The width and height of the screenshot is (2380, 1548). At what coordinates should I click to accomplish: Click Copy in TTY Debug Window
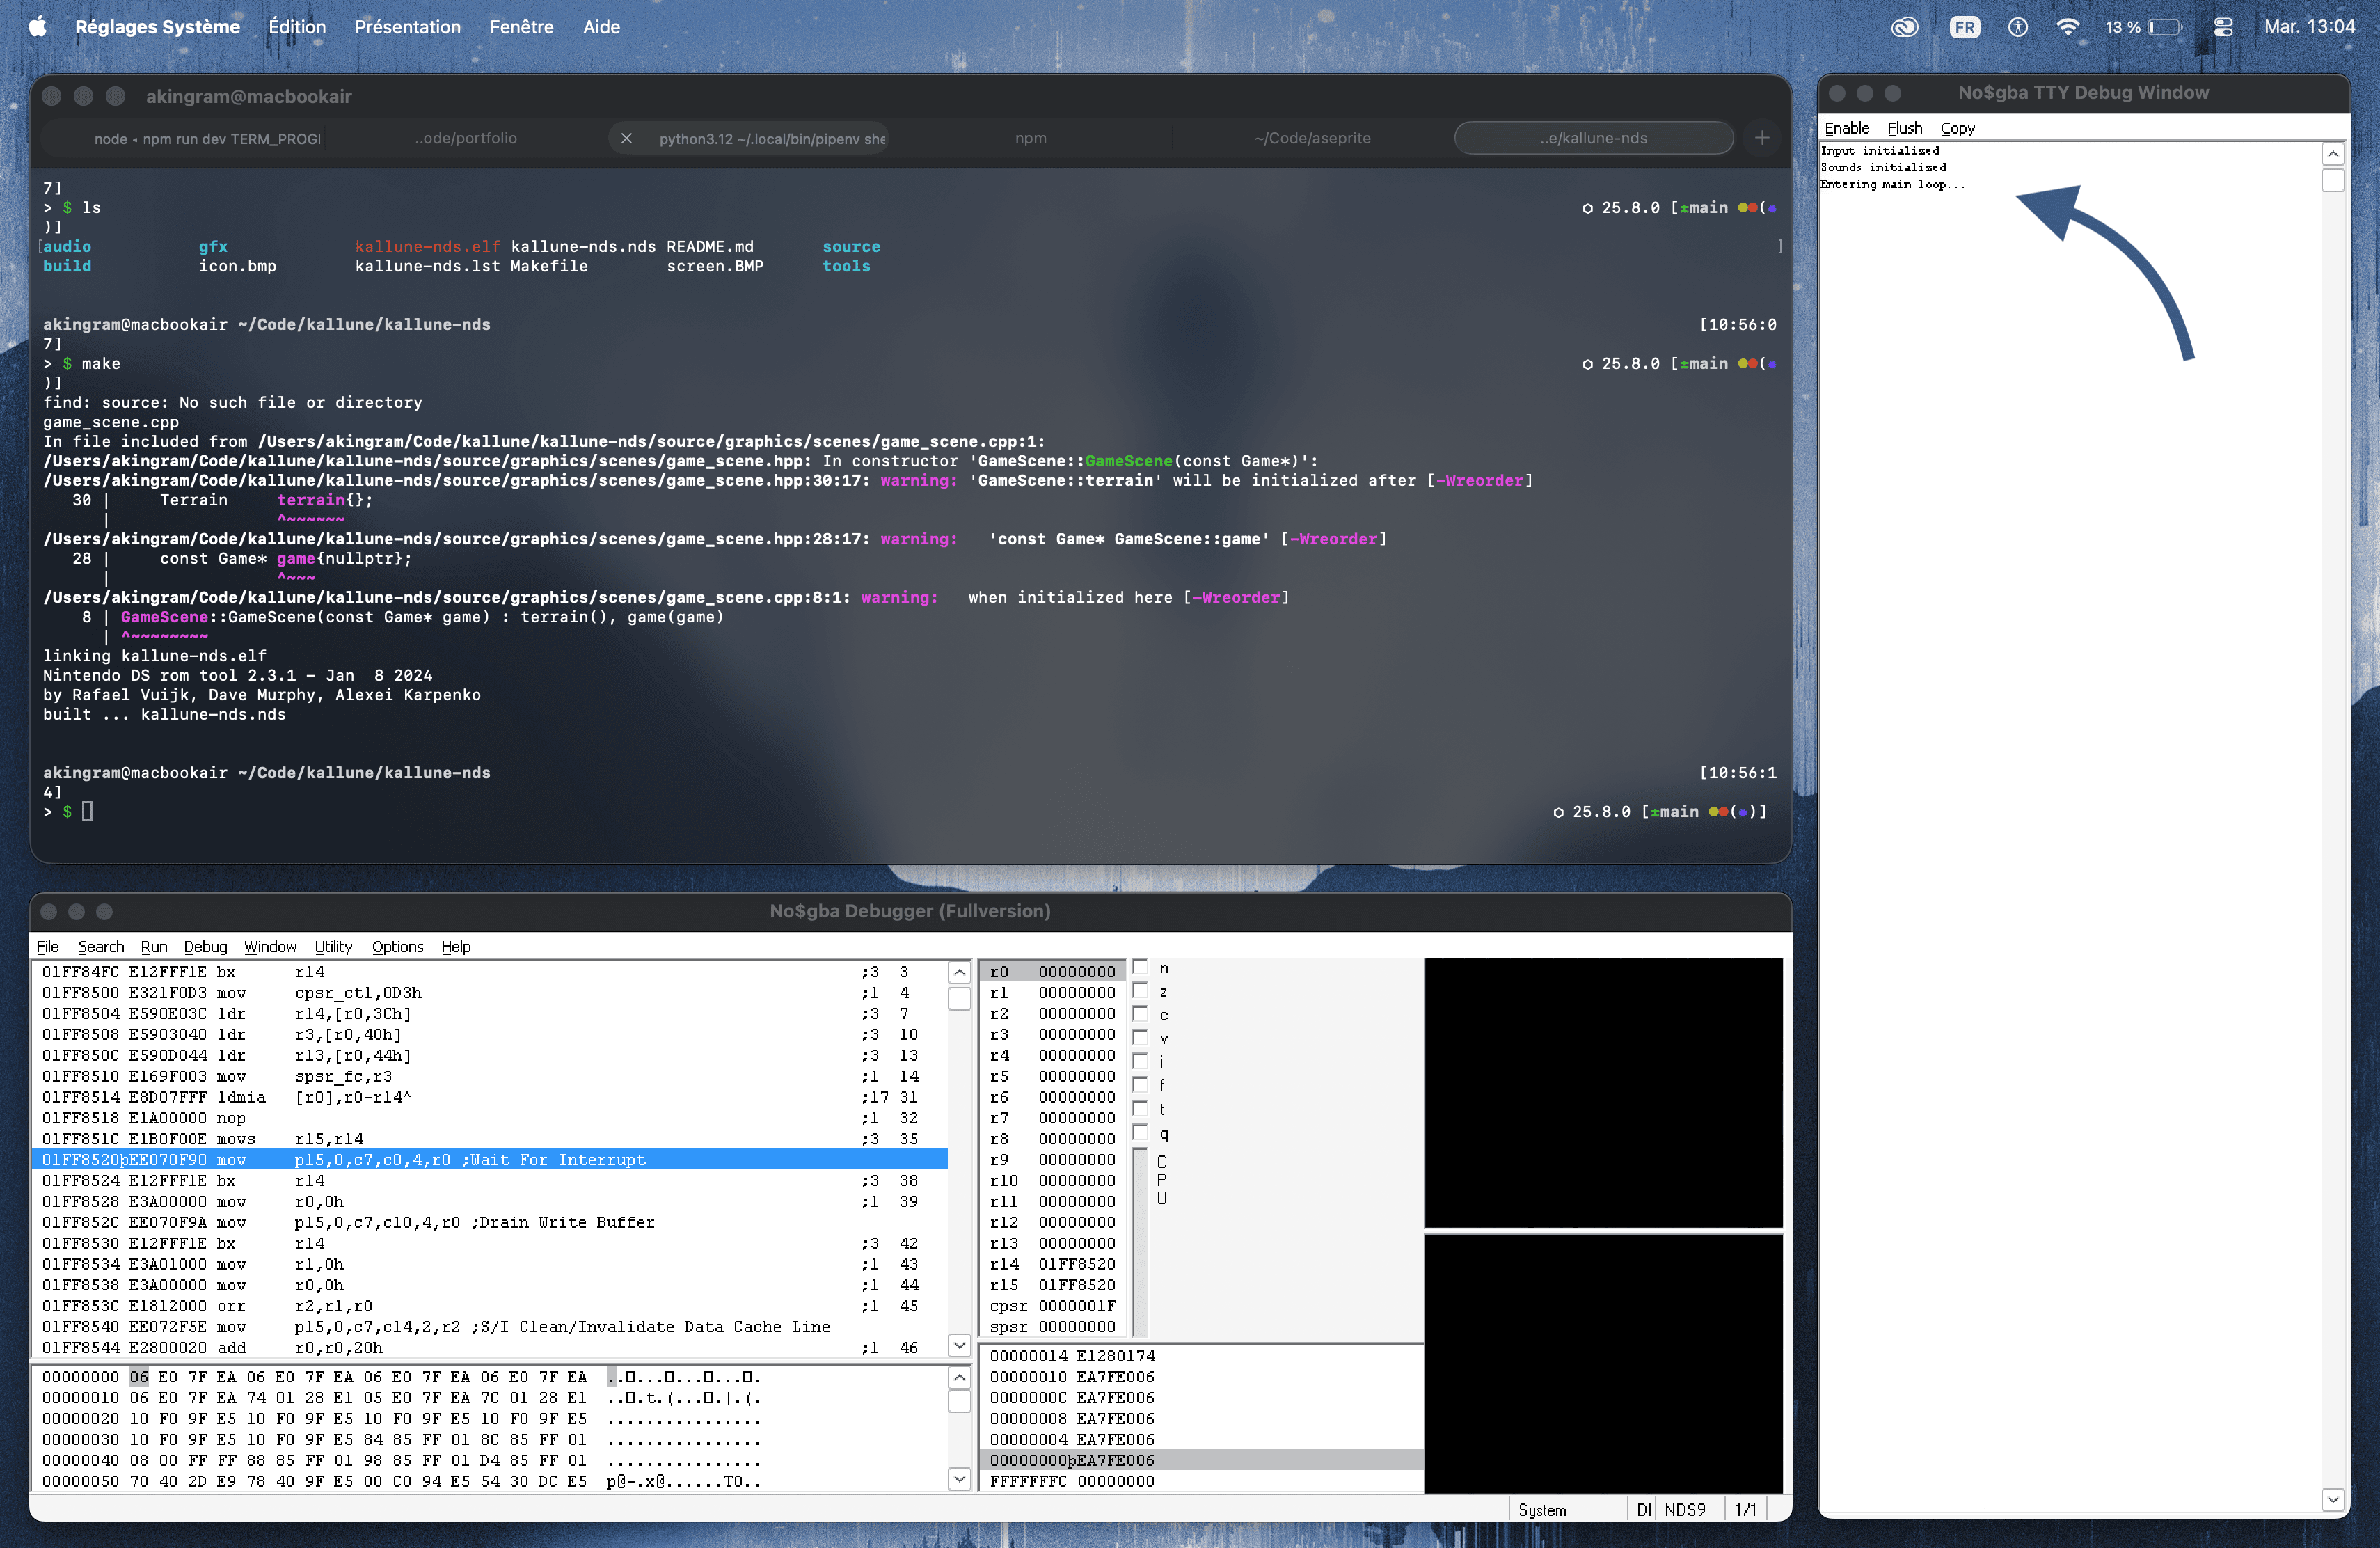coord(1957,128)
